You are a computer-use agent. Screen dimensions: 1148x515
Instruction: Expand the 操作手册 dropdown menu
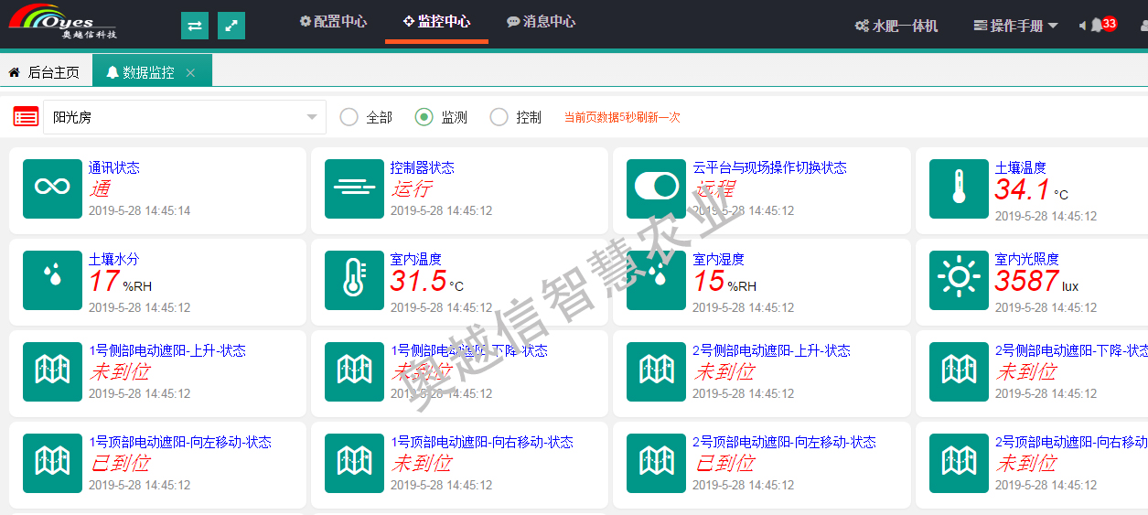1015,26
